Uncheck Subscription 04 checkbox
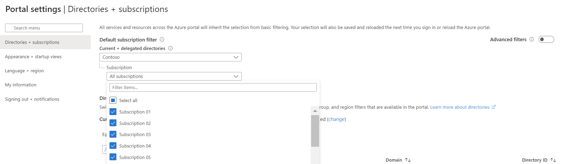 pyautogui.click(x=113, y=146)
